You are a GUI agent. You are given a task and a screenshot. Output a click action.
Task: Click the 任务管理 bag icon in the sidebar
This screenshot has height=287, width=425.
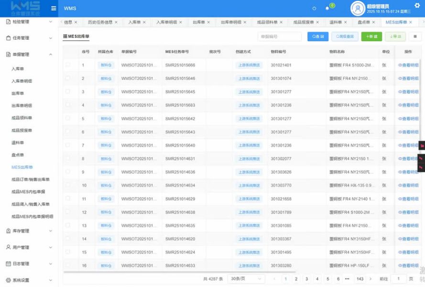coord(9,38)
